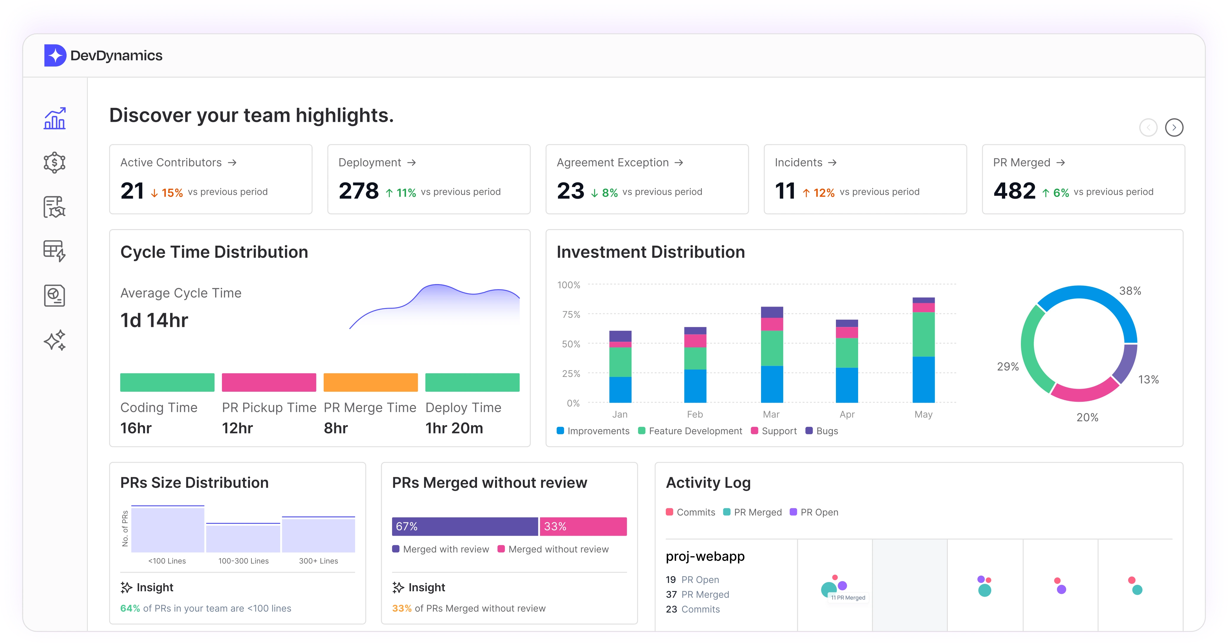1228x643 pixels.
Task: Click the 33% merged without review segment
Action: point(583,527)
